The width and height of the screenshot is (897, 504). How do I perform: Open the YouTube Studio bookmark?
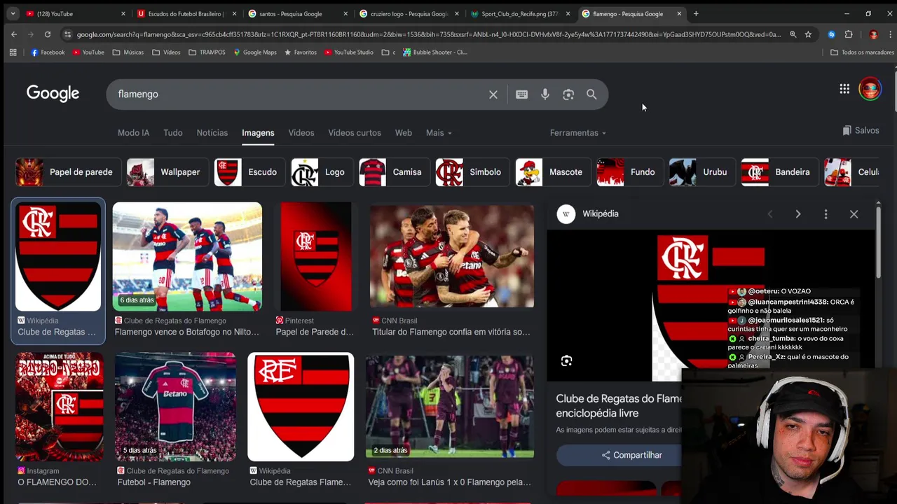tap(348, 52)
